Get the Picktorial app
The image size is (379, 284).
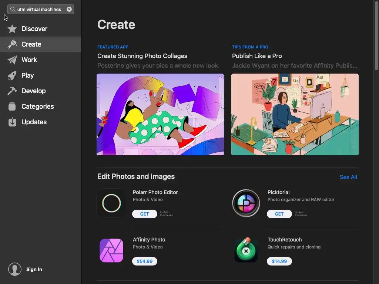279,214
